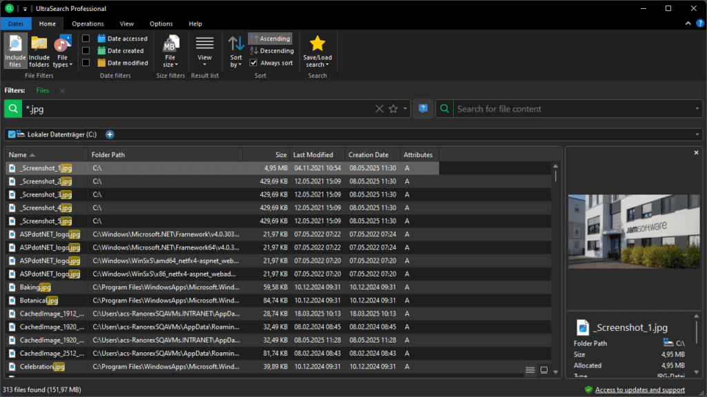
Task: Enable the Date modified checkbox
Action: (x=86, y=63)
